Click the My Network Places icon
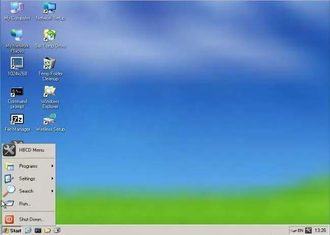This screenshot has width=330, height=235. 17,41
